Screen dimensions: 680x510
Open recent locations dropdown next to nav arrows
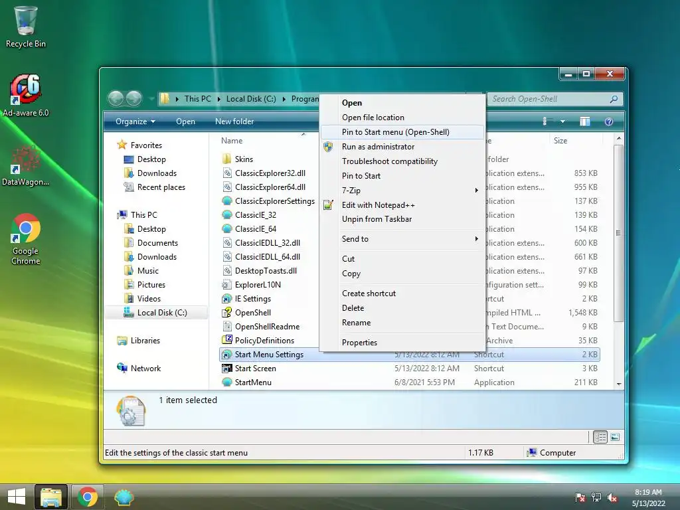(151, 99)
